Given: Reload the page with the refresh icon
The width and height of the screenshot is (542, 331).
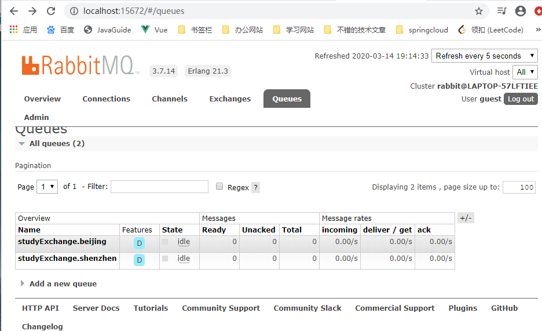Looking at the screenshot, I should (51, 11).
